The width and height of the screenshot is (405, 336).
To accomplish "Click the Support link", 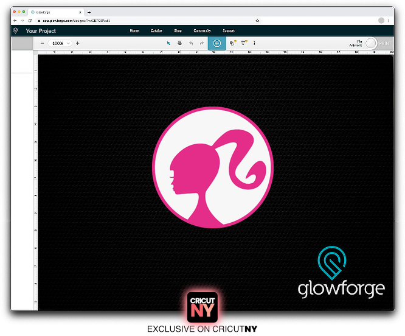I will (x=229, y=30).
